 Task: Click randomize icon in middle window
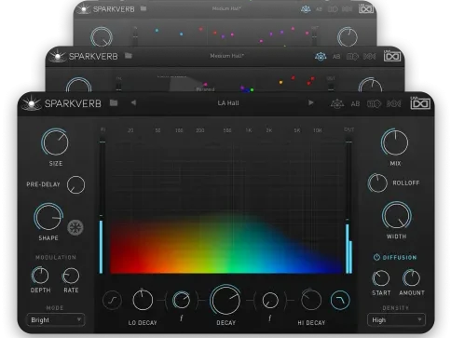369,57
